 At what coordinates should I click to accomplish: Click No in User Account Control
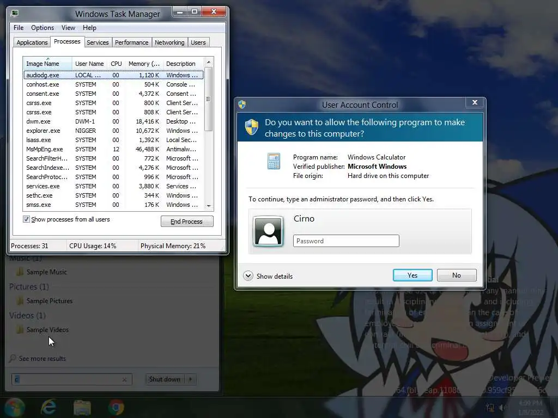point(457,275)
